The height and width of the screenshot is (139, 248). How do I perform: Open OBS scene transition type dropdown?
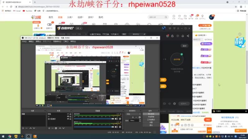click(133, 114)
